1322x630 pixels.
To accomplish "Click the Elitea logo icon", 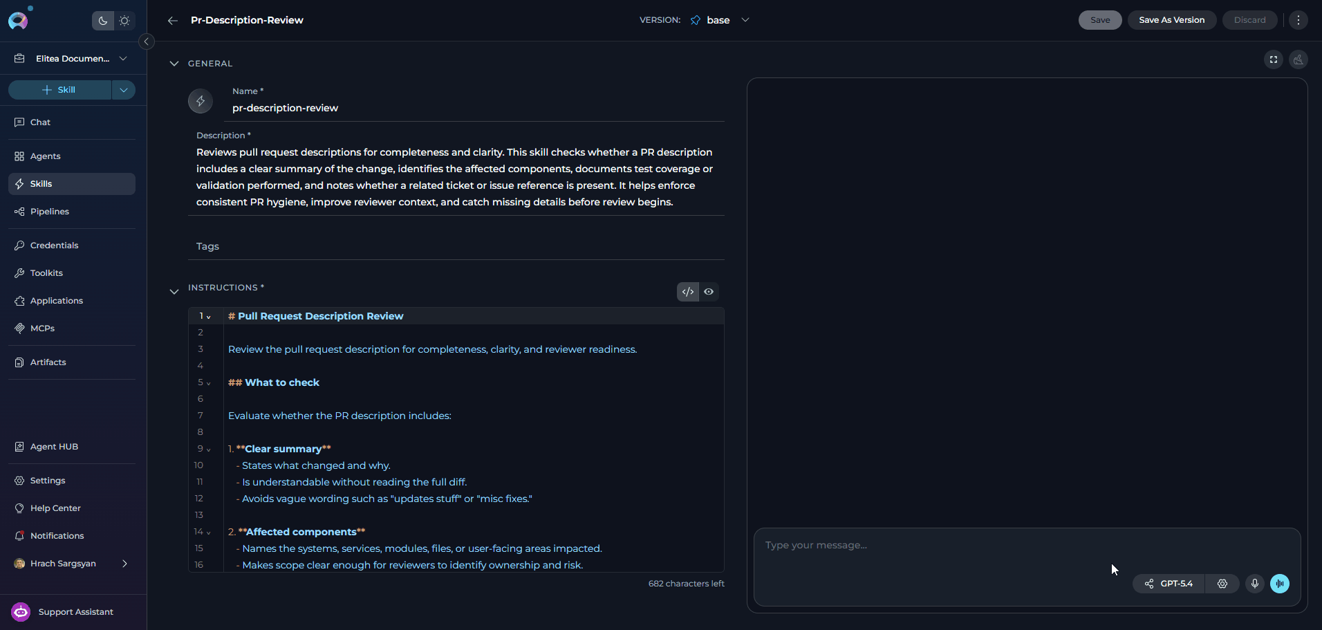I will [x=18, y=21].
